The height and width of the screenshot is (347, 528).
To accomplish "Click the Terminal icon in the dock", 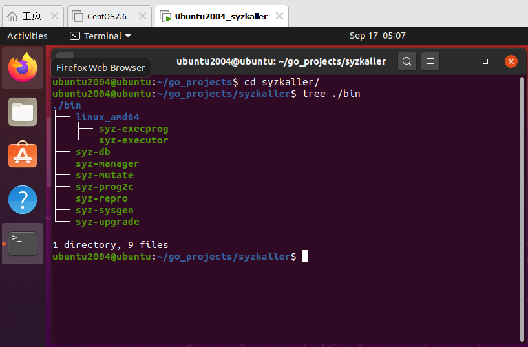I will point(23,243).
